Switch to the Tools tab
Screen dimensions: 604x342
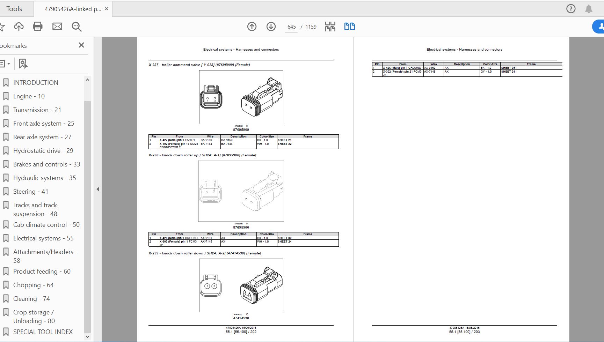click(14, 9)
